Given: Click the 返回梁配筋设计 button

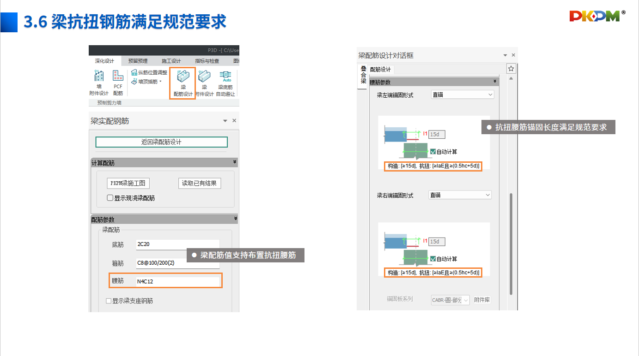Looking at the screenshot, I should [161, 142].
